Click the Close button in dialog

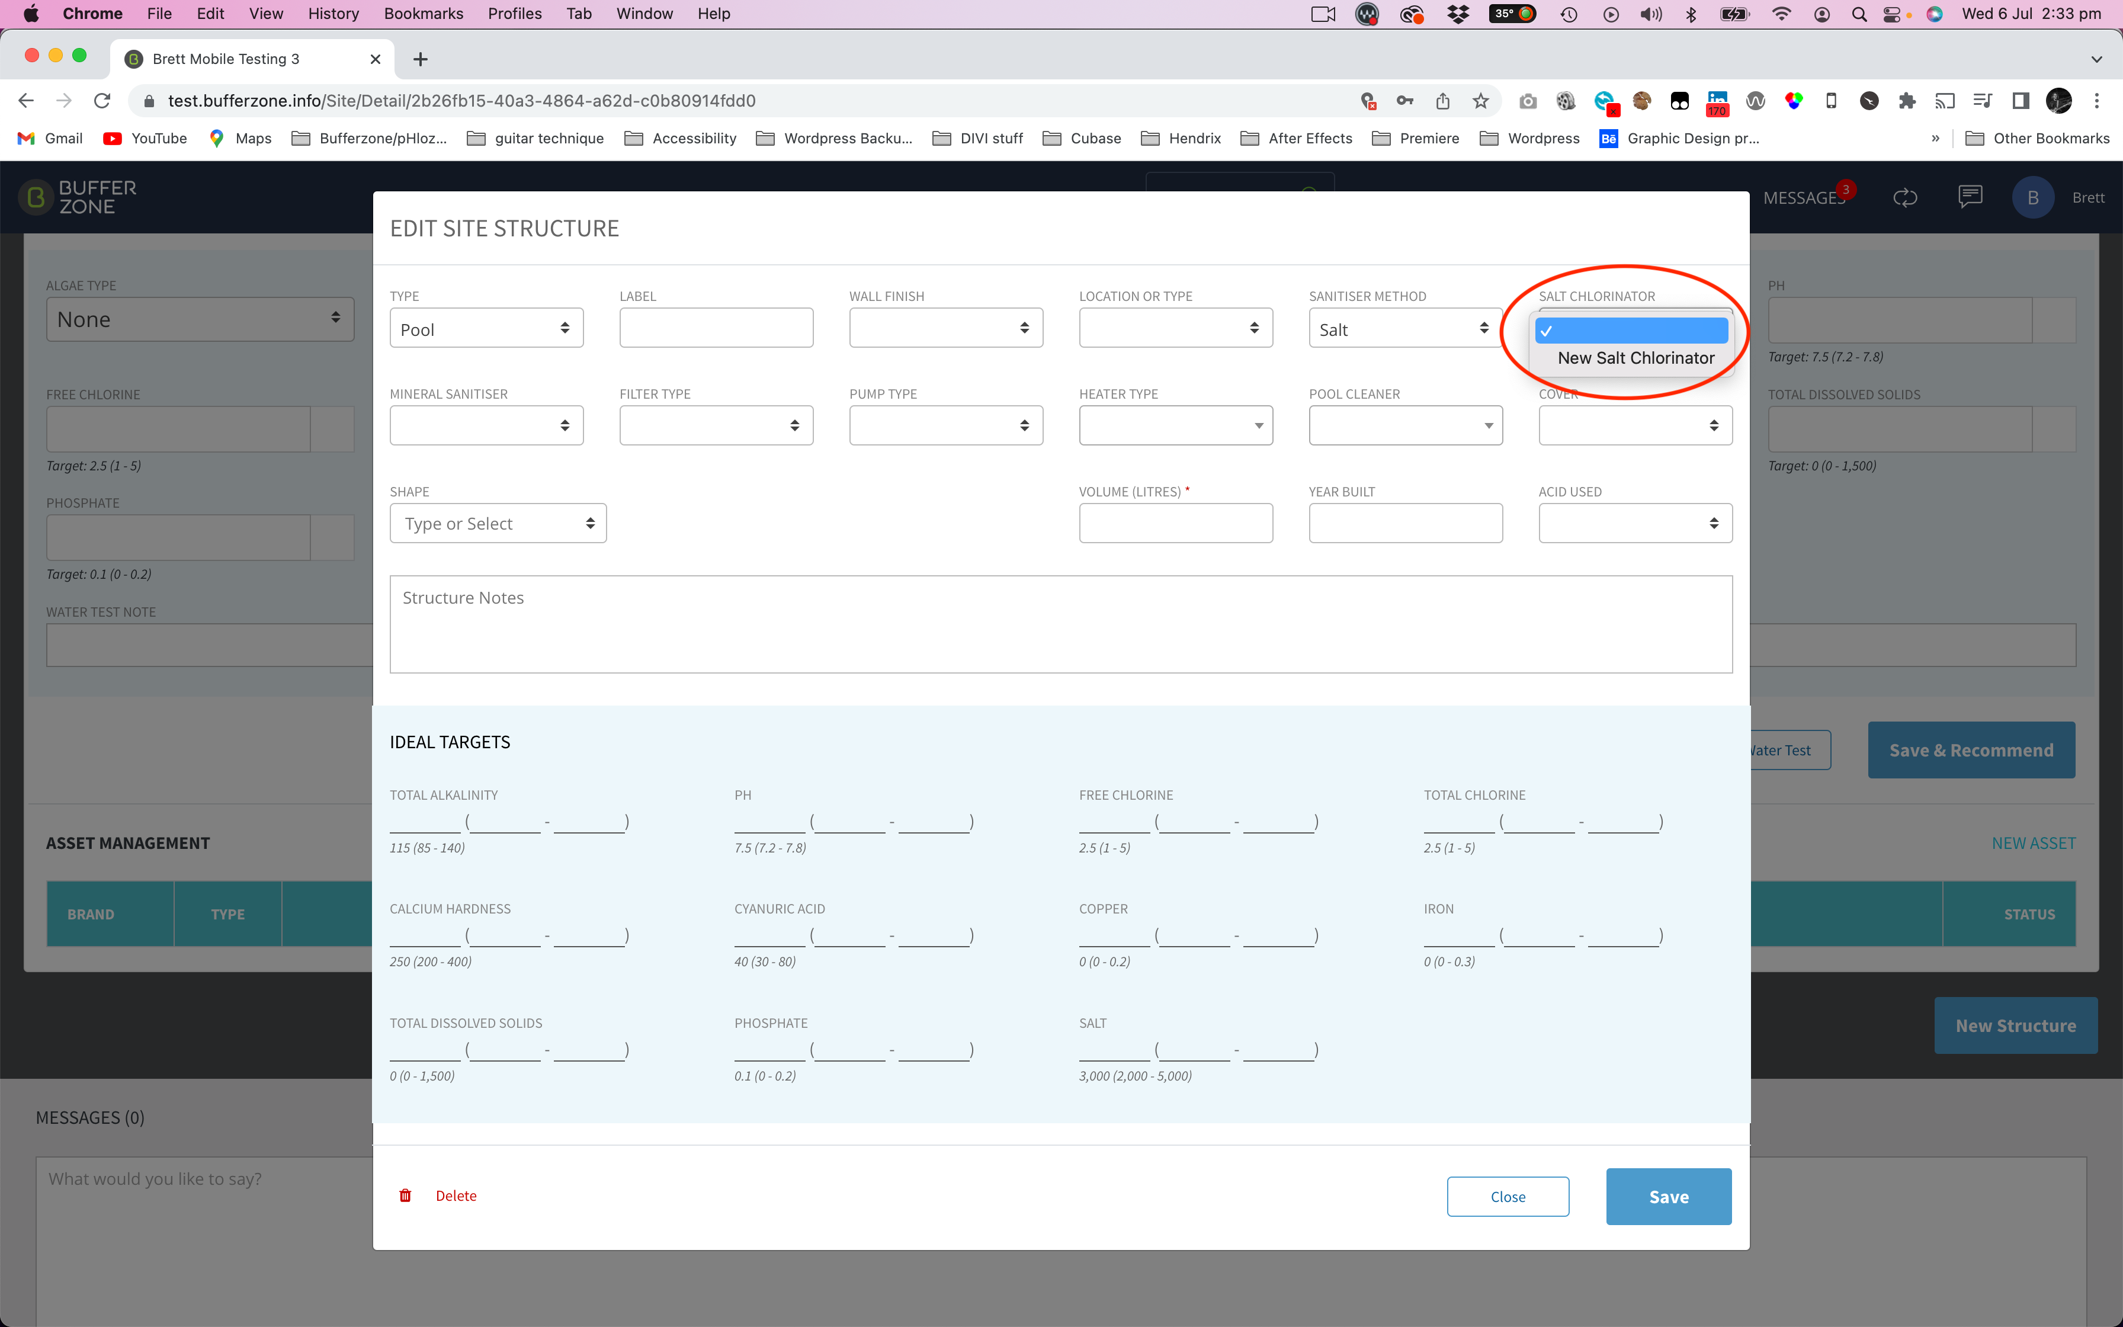coord(1507,1196)
